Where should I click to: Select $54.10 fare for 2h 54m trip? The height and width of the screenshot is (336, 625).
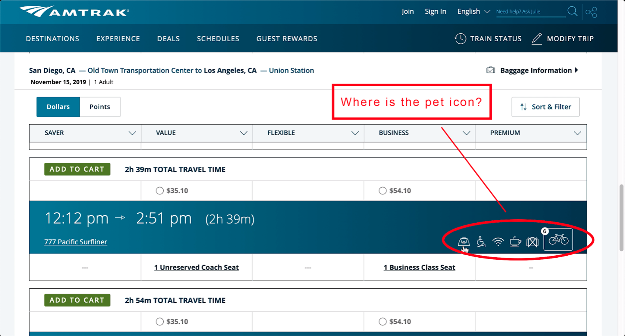click(x=382, y=322)
